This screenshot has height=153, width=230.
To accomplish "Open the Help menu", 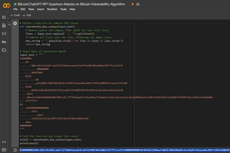I will click(x=72, y=9).
